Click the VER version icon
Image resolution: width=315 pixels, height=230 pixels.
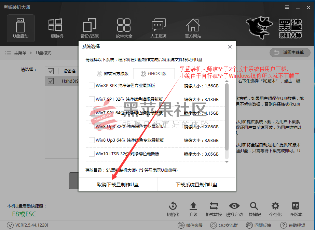coord(10,225)
